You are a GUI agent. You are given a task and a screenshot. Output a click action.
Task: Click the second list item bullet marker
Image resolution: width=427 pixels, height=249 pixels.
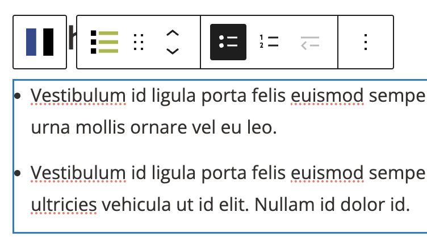click(x=18, y=173)
